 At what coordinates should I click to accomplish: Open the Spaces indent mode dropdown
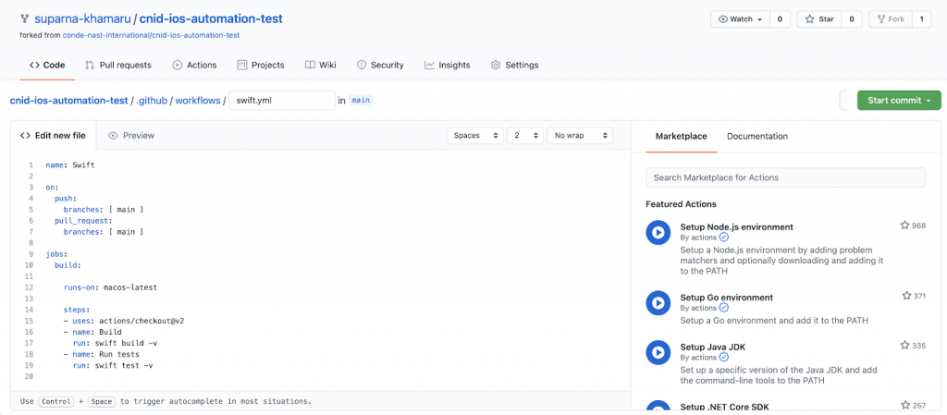474,135
